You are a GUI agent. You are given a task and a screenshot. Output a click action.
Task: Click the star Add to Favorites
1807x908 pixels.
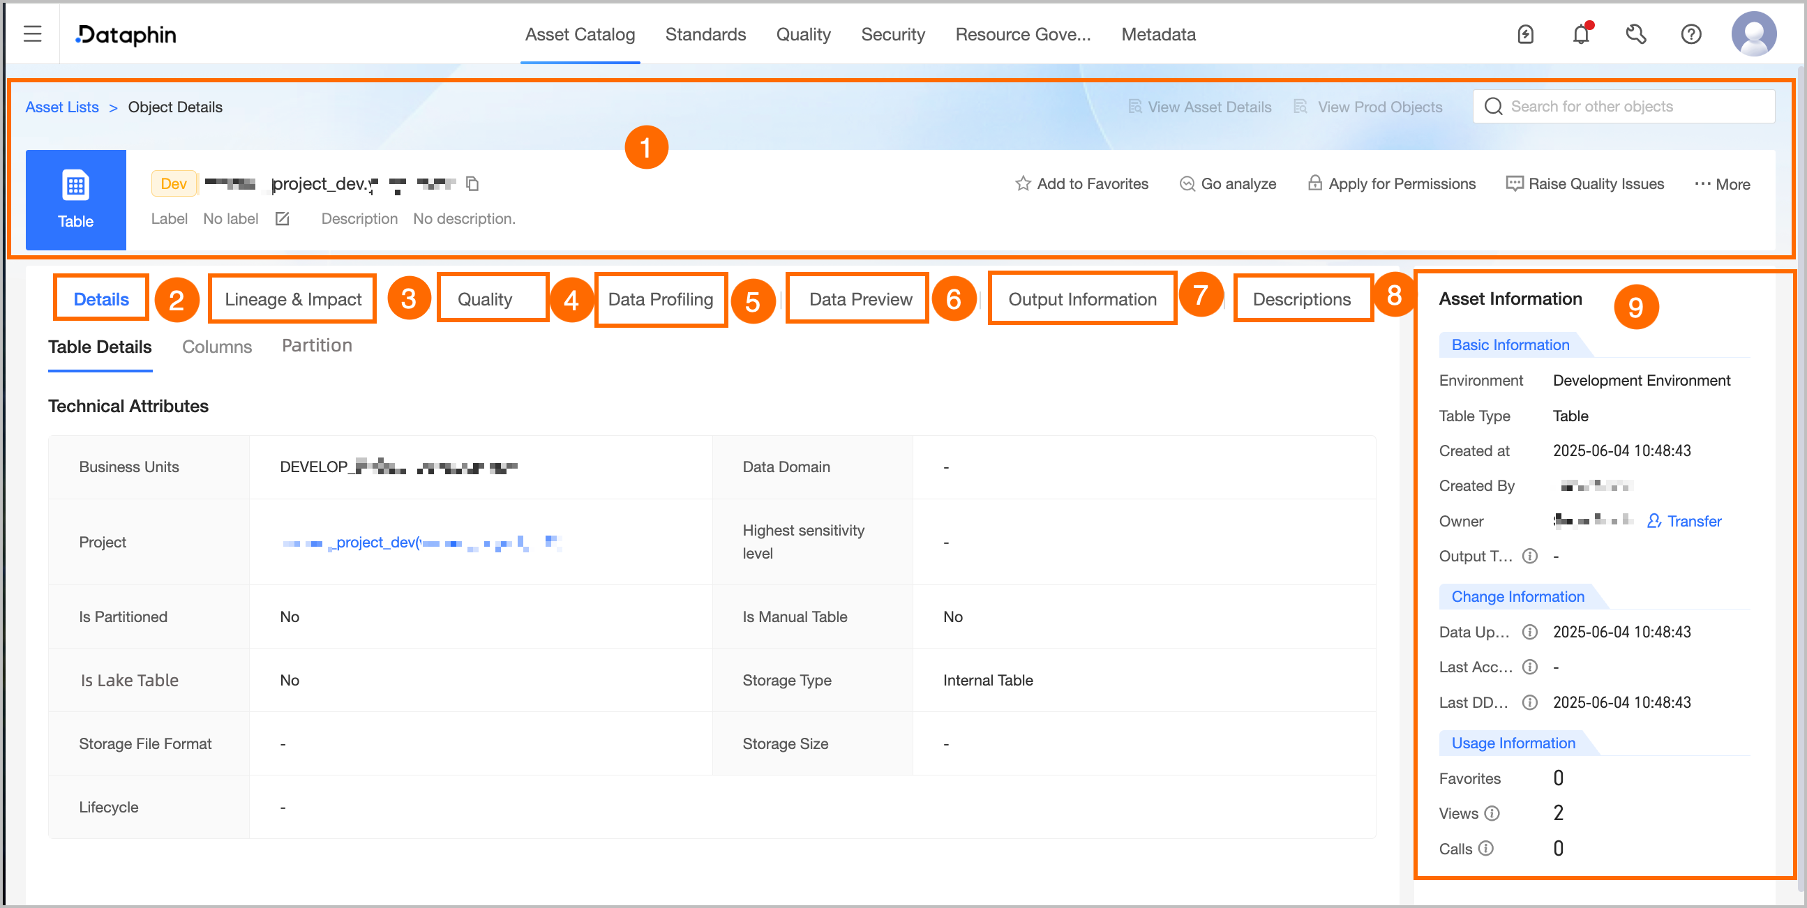1081,183
